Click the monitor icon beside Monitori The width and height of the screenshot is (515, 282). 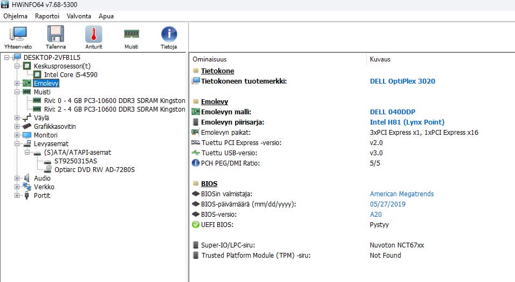pos(27,135)
